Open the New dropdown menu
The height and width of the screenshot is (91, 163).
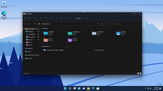28,18
